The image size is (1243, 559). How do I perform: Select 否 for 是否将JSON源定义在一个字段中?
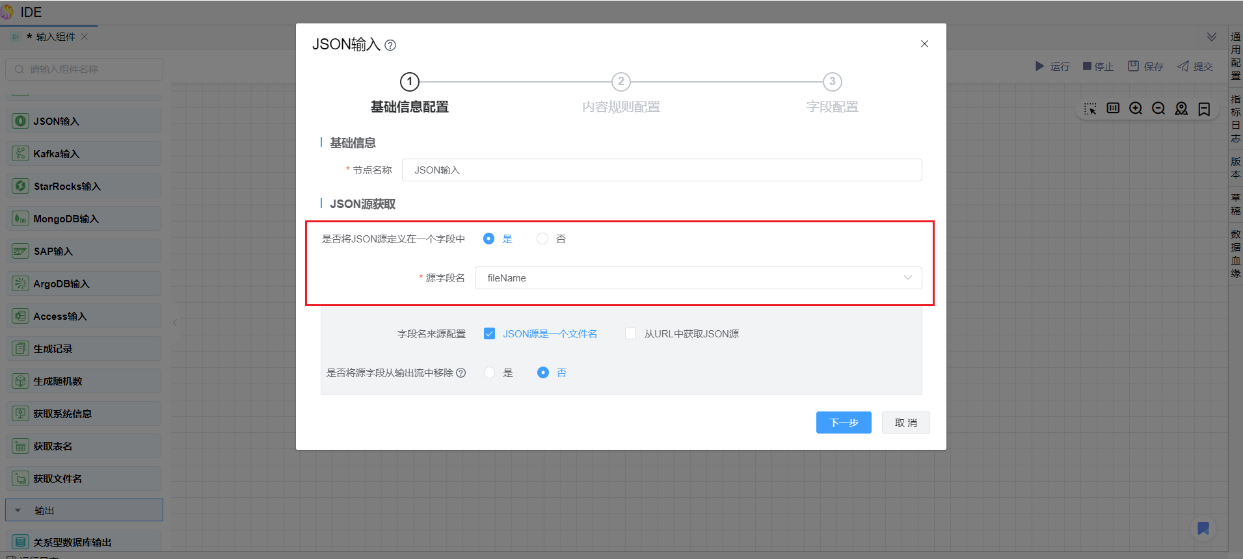click(542, 239)
